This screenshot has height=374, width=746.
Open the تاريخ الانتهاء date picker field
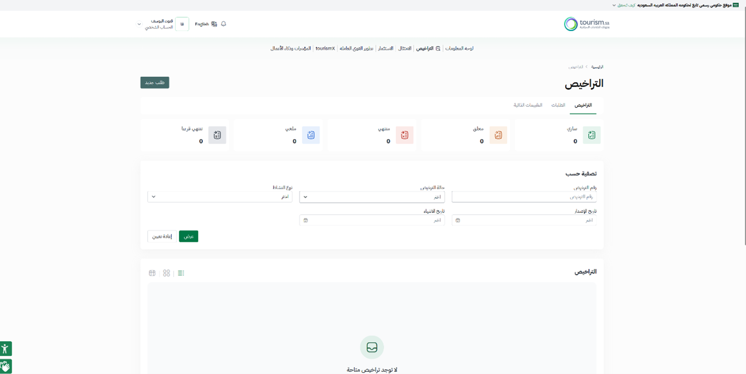coord(372,220)
